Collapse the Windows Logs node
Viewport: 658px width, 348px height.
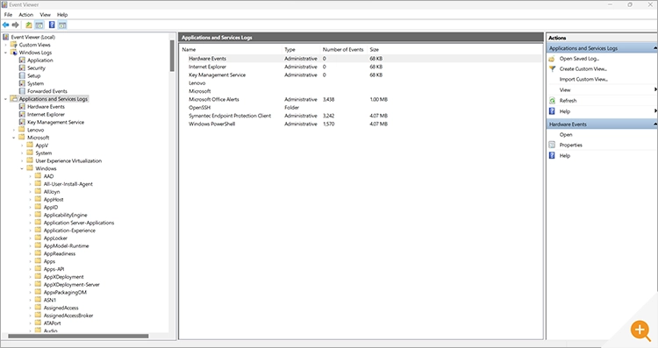(5, 53)
